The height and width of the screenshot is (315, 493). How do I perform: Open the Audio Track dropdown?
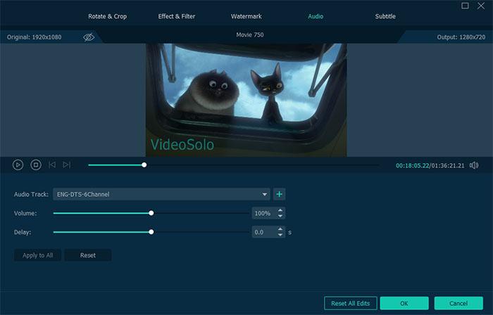pos(161,194)
